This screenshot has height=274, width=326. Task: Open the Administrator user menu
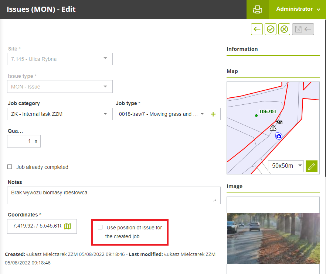pyautogui.click(x=298, y=9)
